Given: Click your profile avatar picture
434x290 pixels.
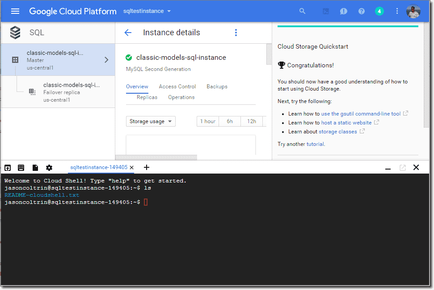Looking at the screenshot, I should pyautogui.click(x=413, y=11).
